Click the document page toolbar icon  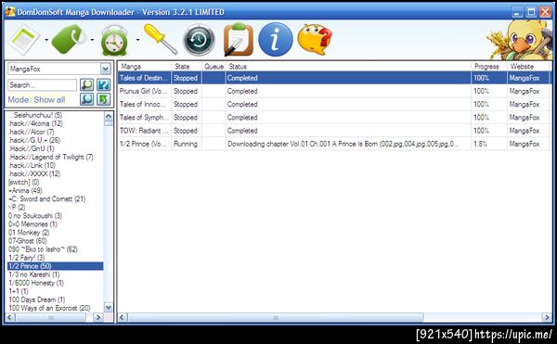tap(23, 39)
